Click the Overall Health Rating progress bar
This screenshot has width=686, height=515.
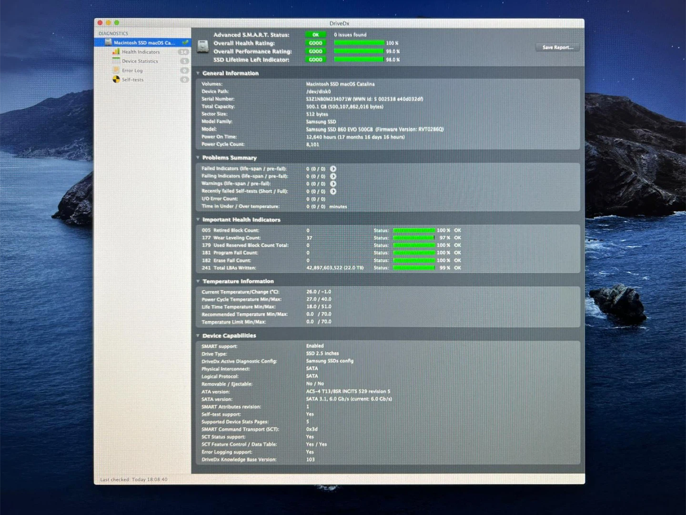pyautogui.click(x=359, y=43)
